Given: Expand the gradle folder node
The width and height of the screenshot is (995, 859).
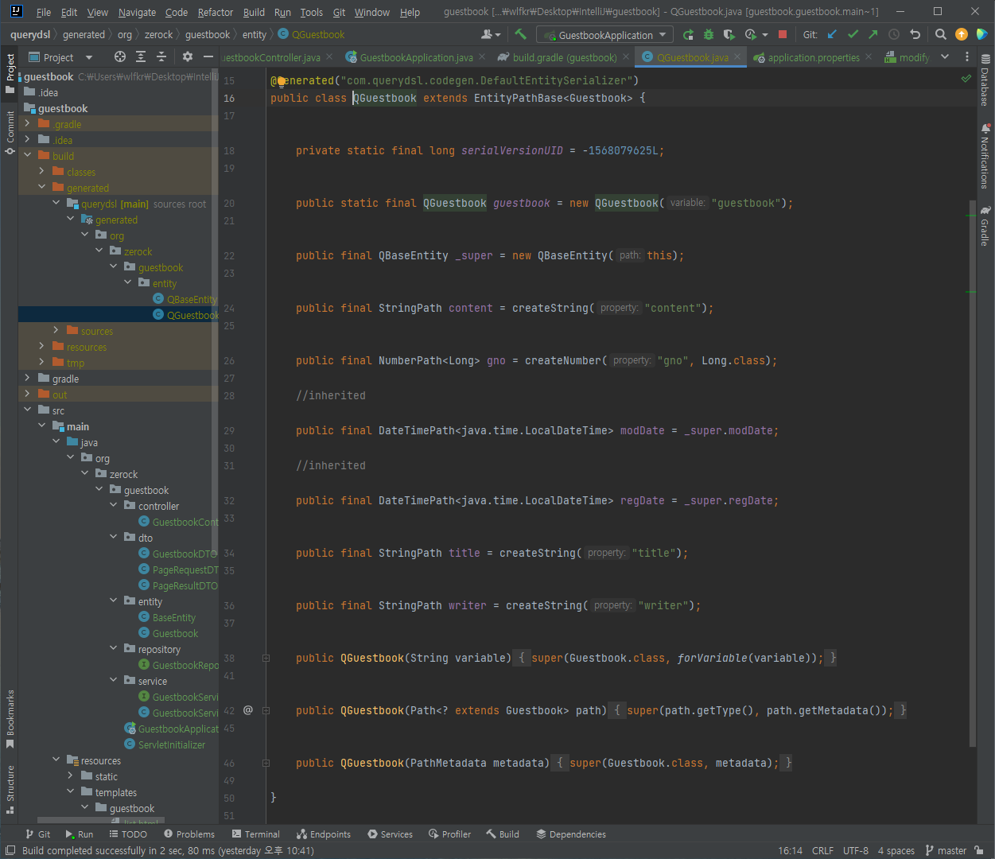Looking at the screenshot, I should point(28,379).
